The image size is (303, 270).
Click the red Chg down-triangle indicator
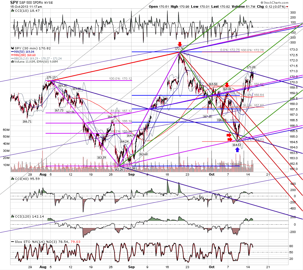click(287, 7)
